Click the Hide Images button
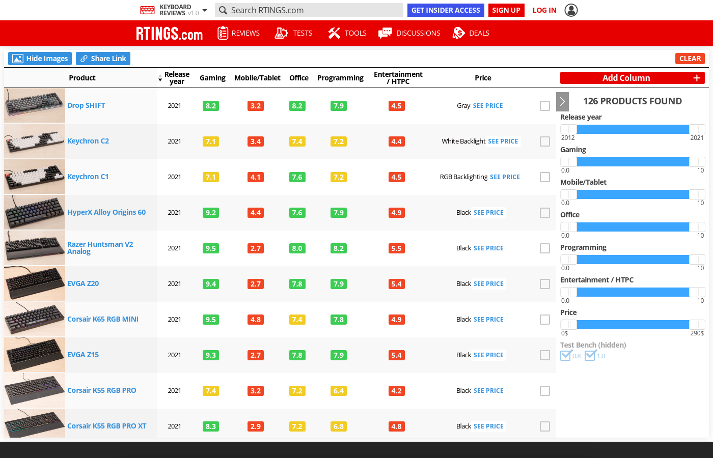 40,59
